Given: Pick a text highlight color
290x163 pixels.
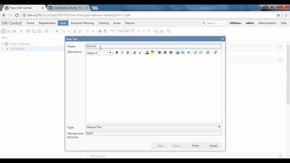Looking at the screenshot, I should coord(153,53).
